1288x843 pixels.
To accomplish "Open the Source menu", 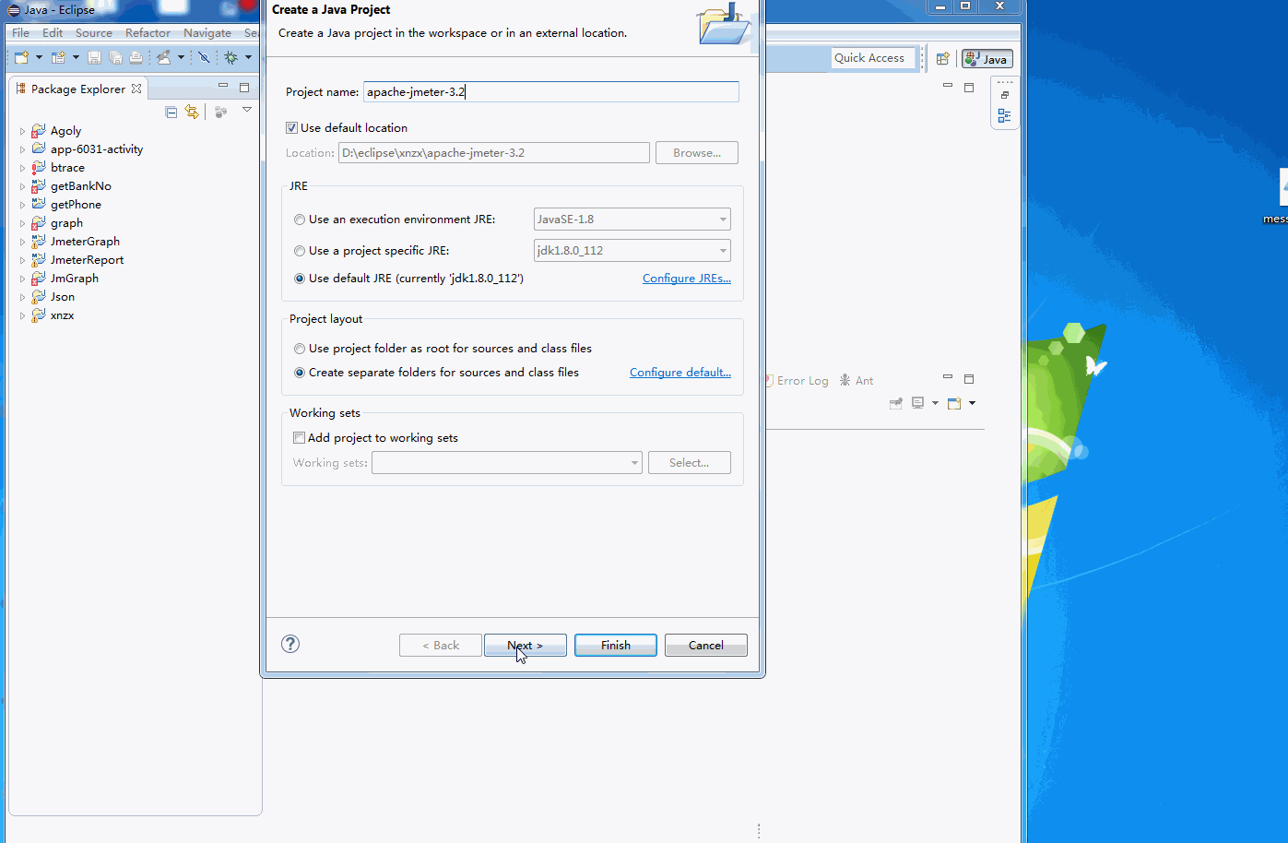I will coord(94,32).
